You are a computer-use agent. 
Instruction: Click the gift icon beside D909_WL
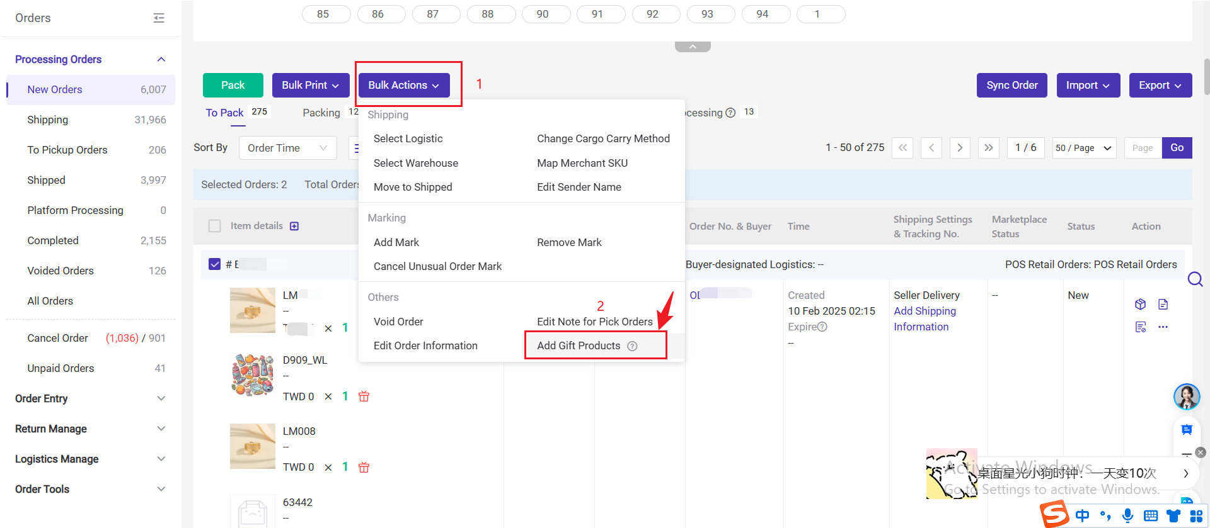(x=364, y=396)
